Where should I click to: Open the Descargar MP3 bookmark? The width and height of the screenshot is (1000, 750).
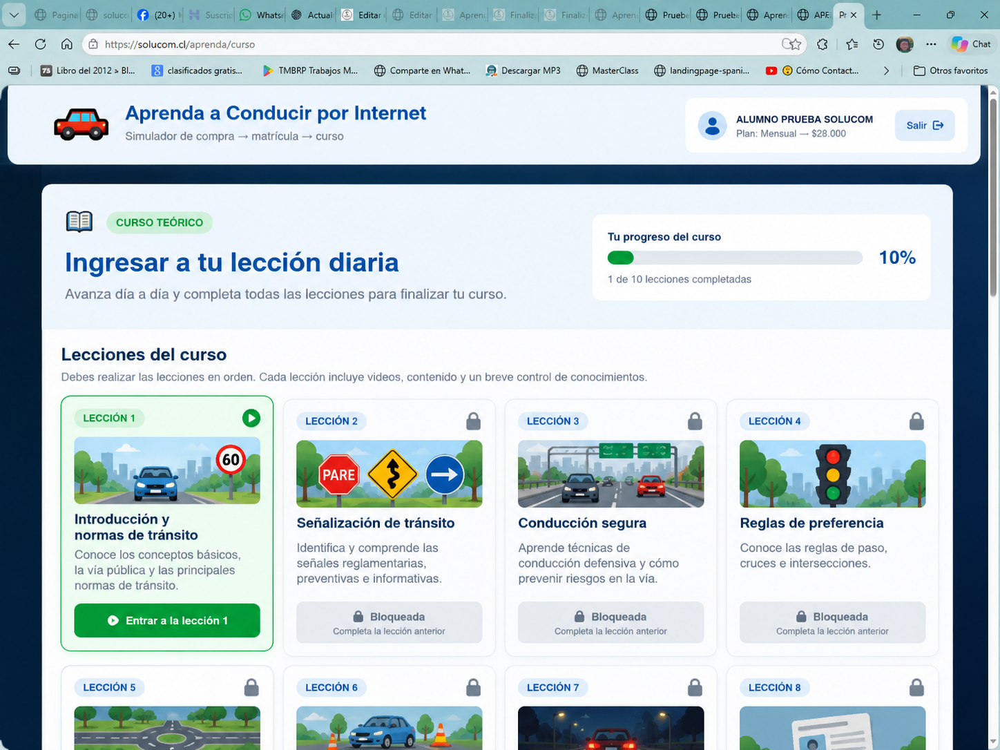[x=523, y=70]
